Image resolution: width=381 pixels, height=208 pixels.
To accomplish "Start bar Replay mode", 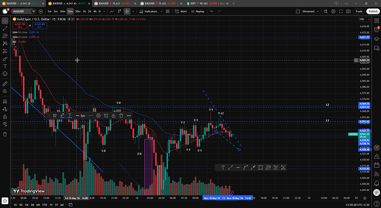I will point(198,12).
